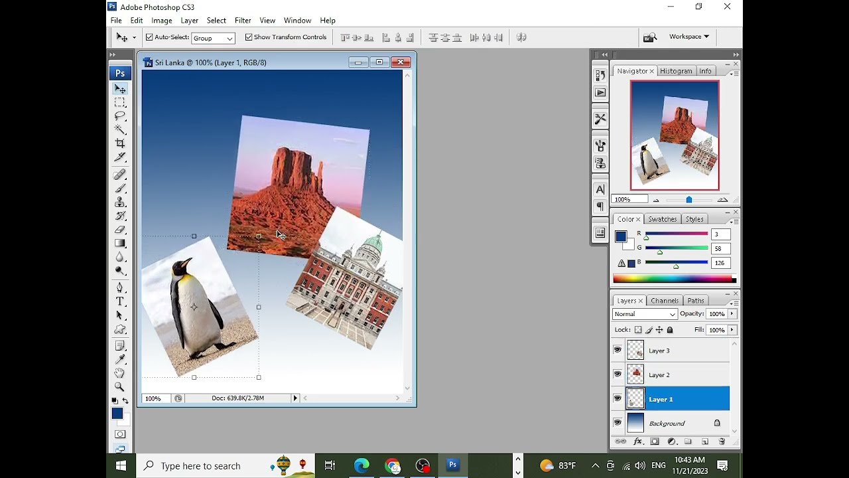Activate the Crop tool
849x478 pixels.
point(120,143)
